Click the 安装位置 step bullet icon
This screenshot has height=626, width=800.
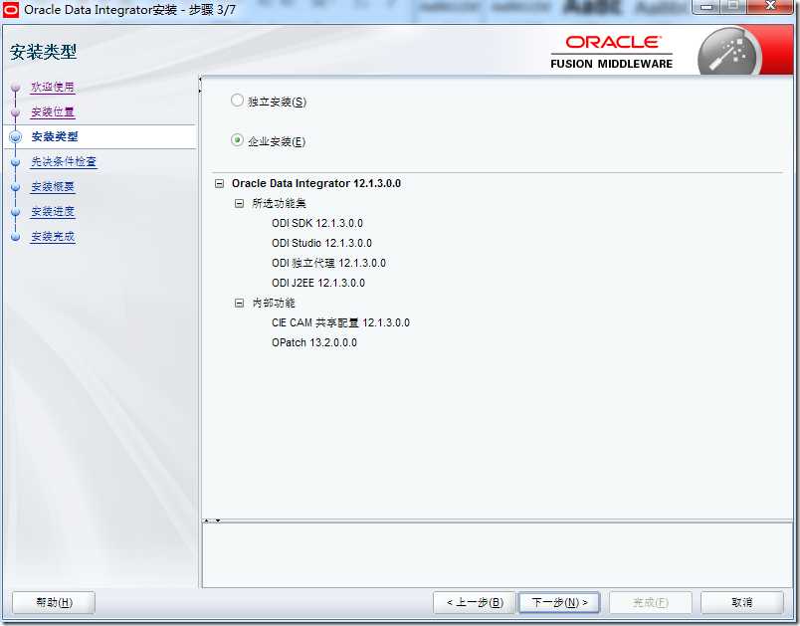pos(15,112)
